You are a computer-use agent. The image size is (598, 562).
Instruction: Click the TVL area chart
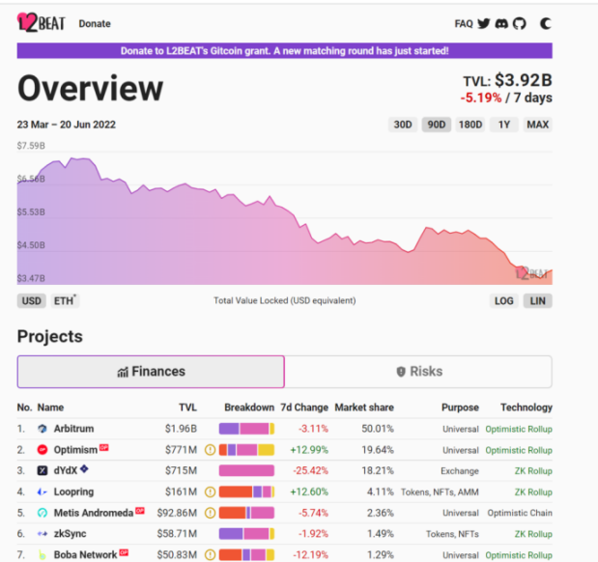[284, 218]
